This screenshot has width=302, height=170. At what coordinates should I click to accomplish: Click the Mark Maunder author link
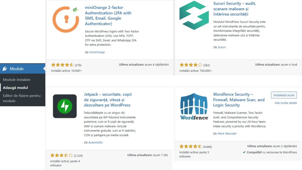[x=227, y=134]
